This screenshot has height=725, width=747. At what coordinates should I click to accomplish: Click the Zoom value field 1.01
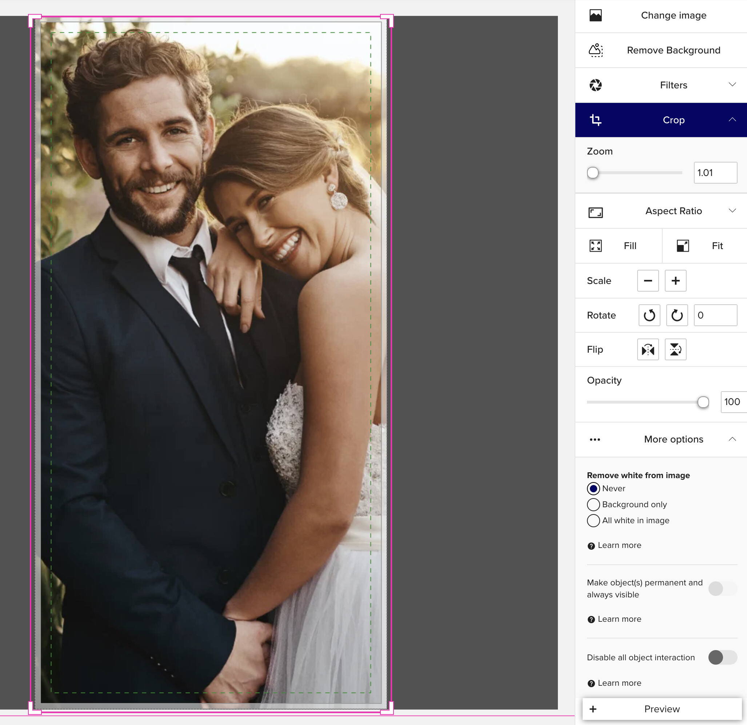(x=715, y=173)
